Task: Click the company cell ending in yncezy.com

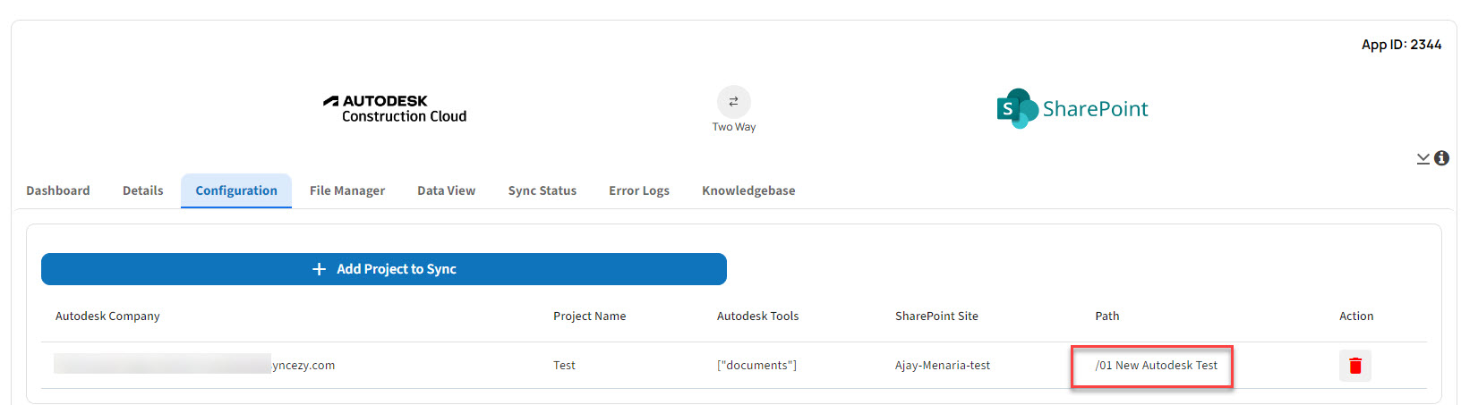Action: [194, 365]
